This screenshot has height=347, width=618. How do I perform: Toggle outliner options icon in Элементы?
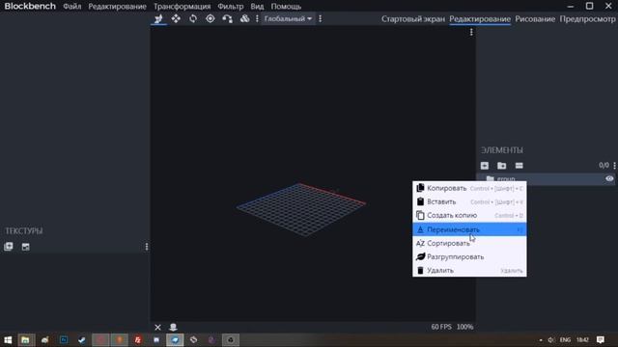520,166
